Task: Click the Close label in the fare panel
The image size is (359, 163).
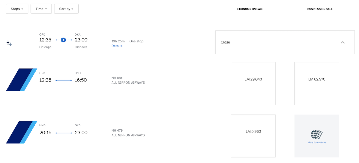Action: coord(225,42)
